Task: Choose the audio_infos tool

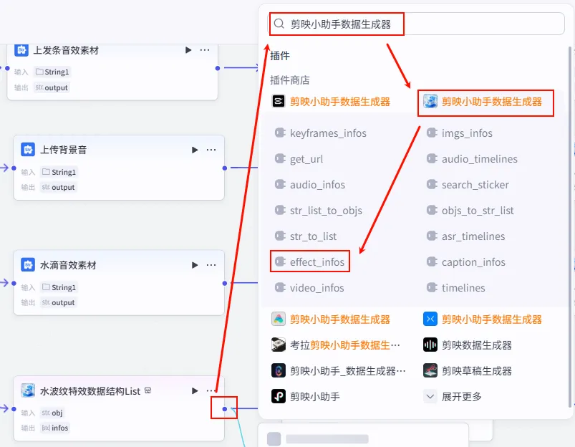Action: click(310, 185)
